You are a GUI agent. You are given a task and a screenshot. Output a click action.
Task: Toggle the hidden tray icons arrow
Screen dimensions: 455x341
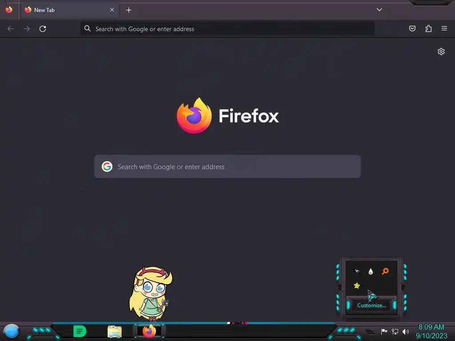point(370,332)
